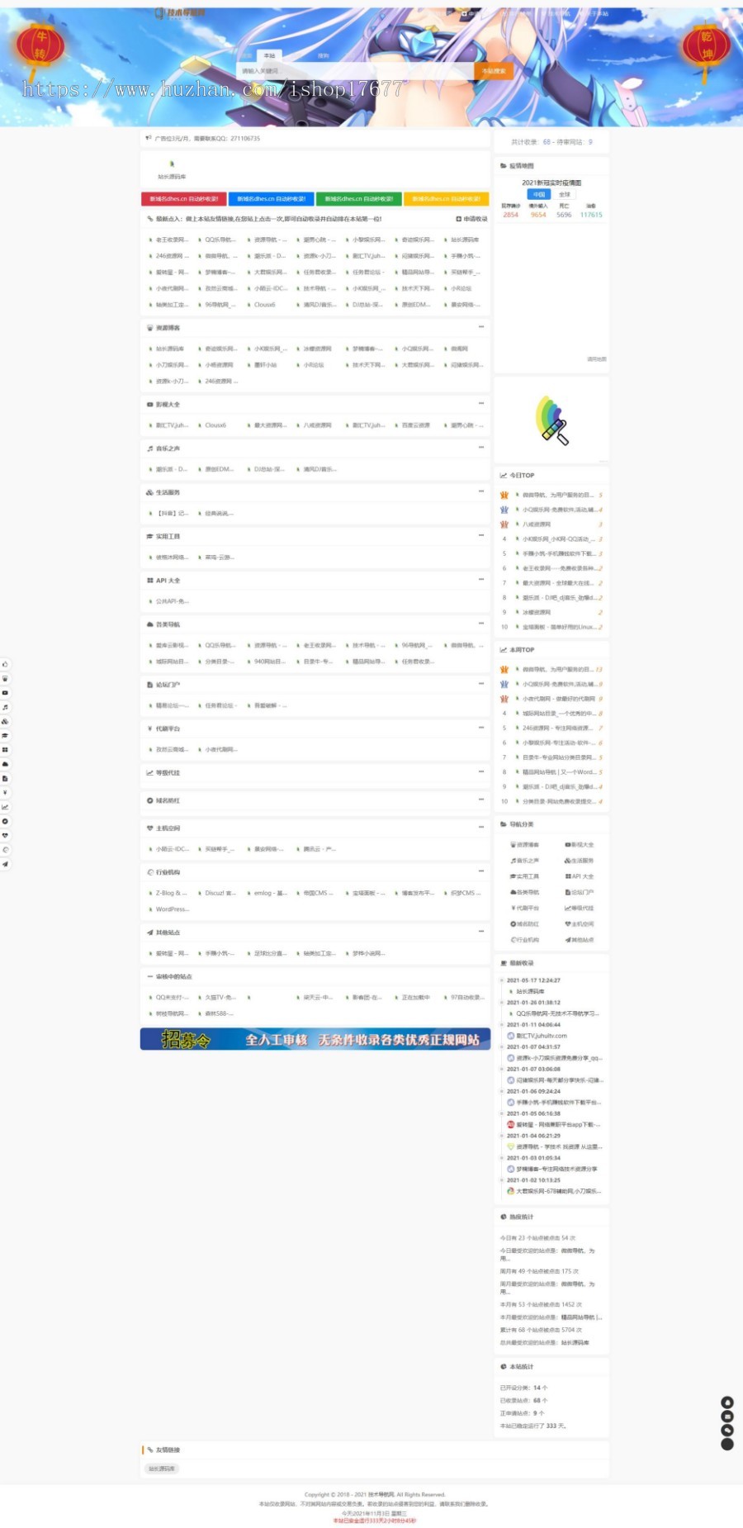Select 中国 in the epidemic map panel

click(x=539, y=195)
